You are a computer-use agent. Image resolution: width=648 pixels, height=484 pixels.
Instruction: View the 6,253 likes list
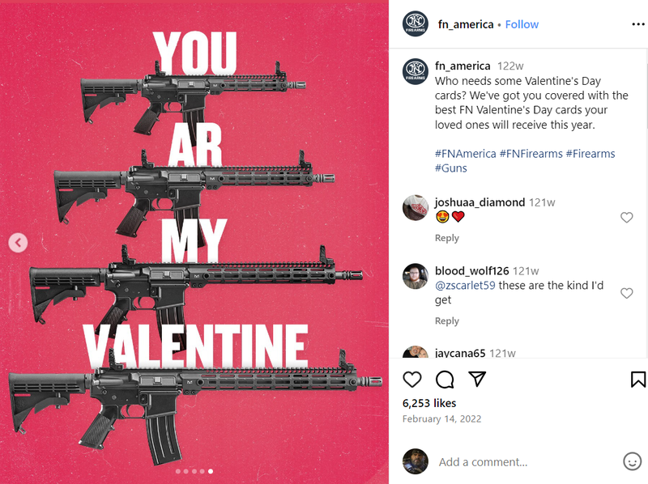[429, 403]
